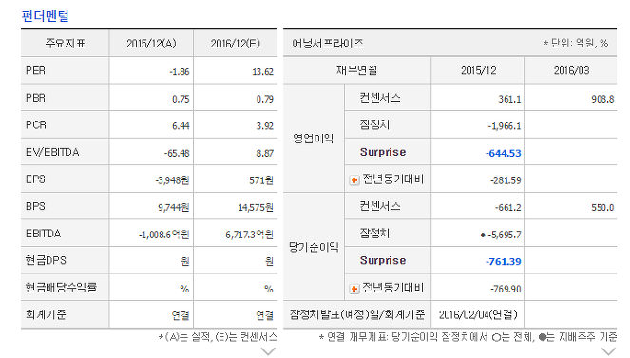Click the blue Surprise value -644.53
630x358 pixels.
(x=503, y=153)
